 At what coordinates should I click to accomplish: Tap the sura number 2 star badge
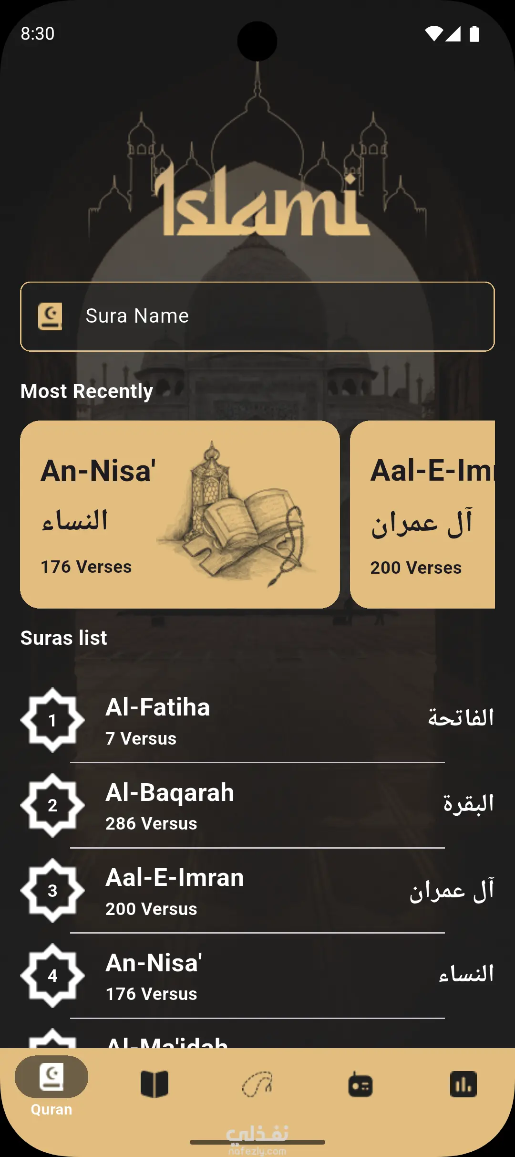[52, 805]
